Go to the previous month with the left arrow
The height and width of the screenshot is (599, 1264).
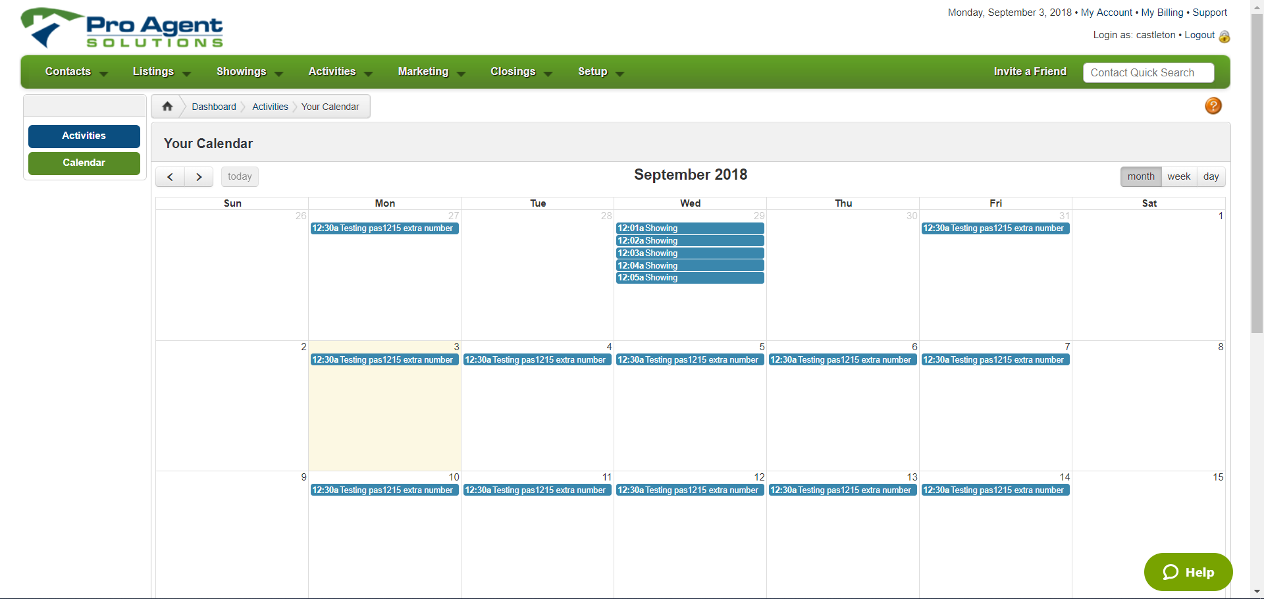[x=170, y=177]
